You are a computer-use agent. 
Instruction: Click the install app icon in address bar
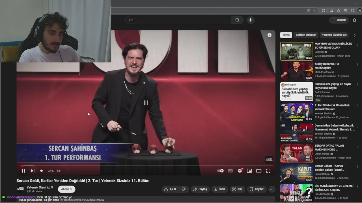click(x=308, y=11)
